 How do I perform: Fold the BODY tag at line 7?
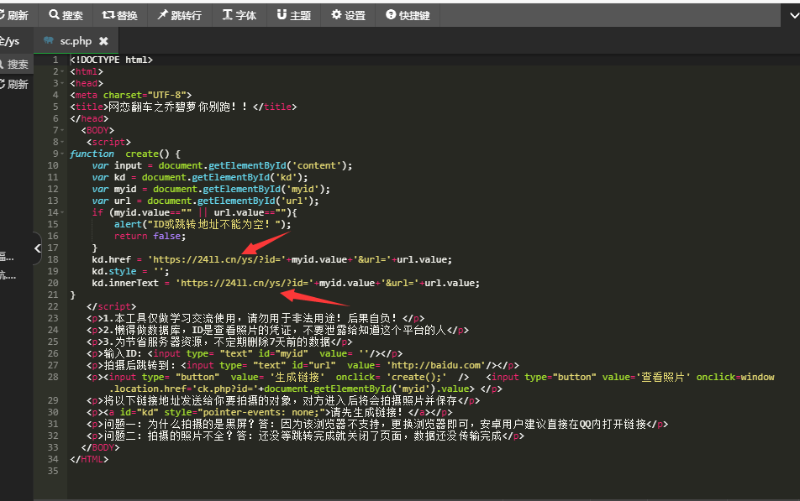[64, 130]
